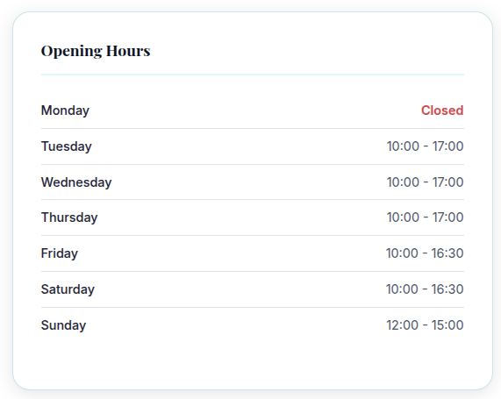Click 12:00 opening time on Sunday
This screenshot has height=399, width=501.
(403, 325)
